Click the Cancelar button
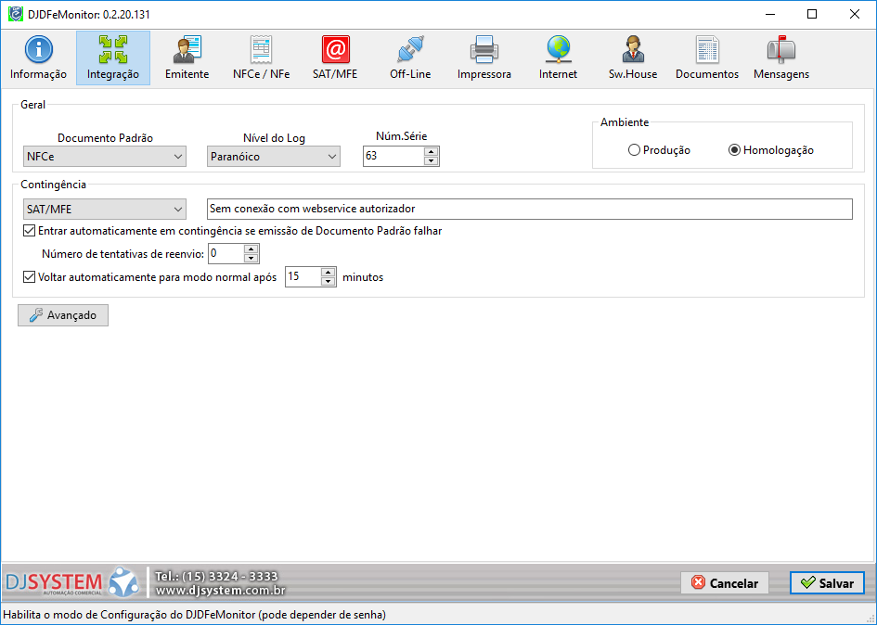 pyautogui.click(x=724, y=583)
